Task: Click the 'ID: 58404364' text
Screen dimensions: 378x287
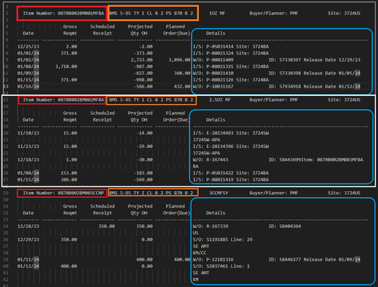Action: [284, 227]
